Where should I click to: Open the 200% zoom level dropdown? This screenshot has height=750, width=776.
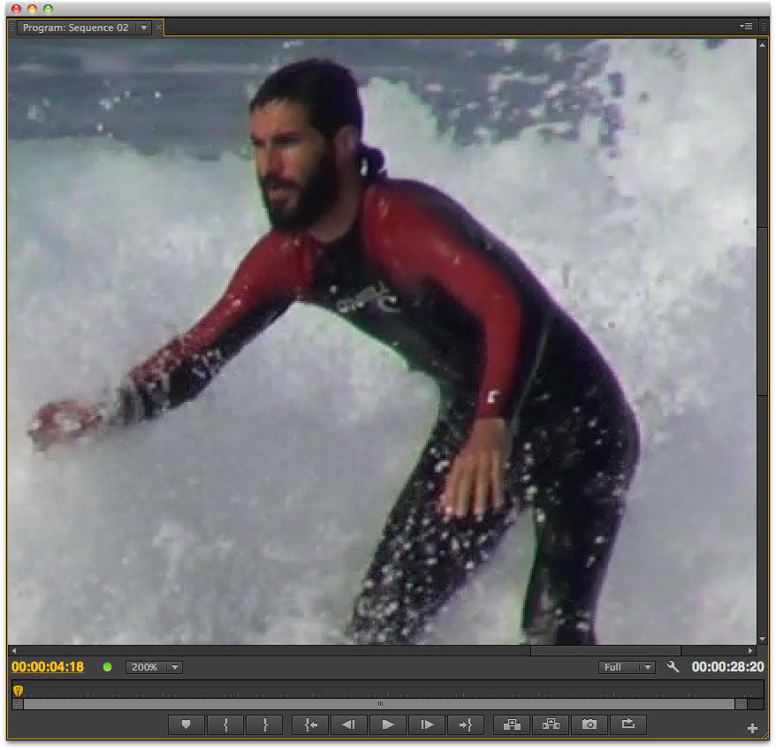[x=154, y=667]
